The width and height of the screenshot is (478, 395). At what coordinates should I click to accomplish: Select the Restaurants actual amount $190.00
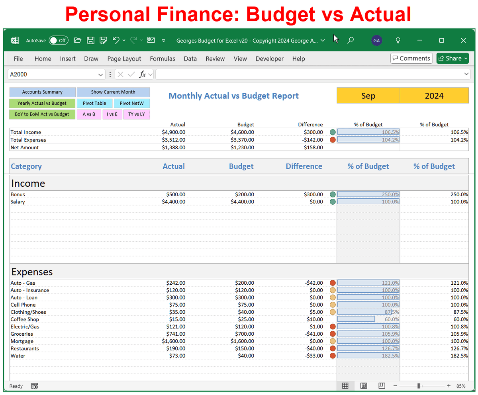(176, 348)
